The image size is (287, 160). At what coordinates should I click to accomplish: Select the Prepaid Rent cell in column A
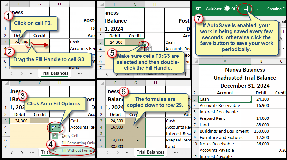tap(225, 118)
